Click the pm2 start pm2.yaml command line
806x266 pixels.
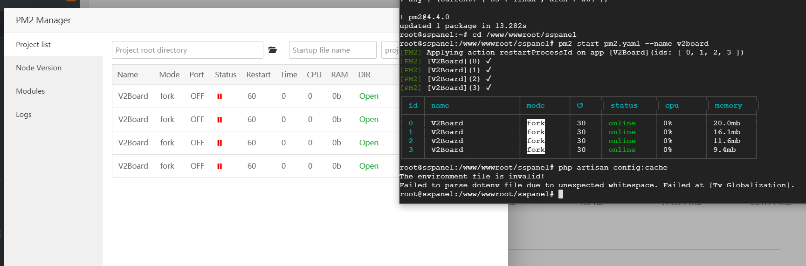[554, 43]
